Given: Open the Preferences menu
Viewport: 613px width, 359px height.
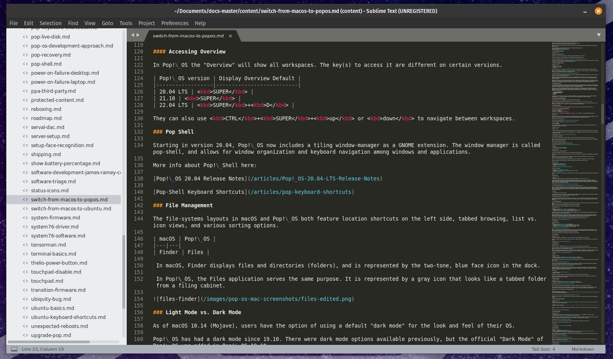Looking at the screenshot, I should (x=174, y=23).
